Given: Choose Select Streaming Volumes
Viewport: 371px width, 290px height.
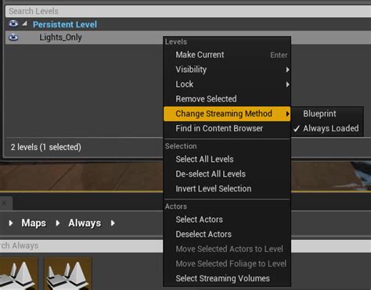Looking at the screenshot, I should click(x=227, y=278).
